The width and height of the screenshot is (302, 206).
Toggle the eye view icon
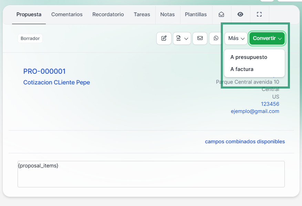tap(240, 14)
